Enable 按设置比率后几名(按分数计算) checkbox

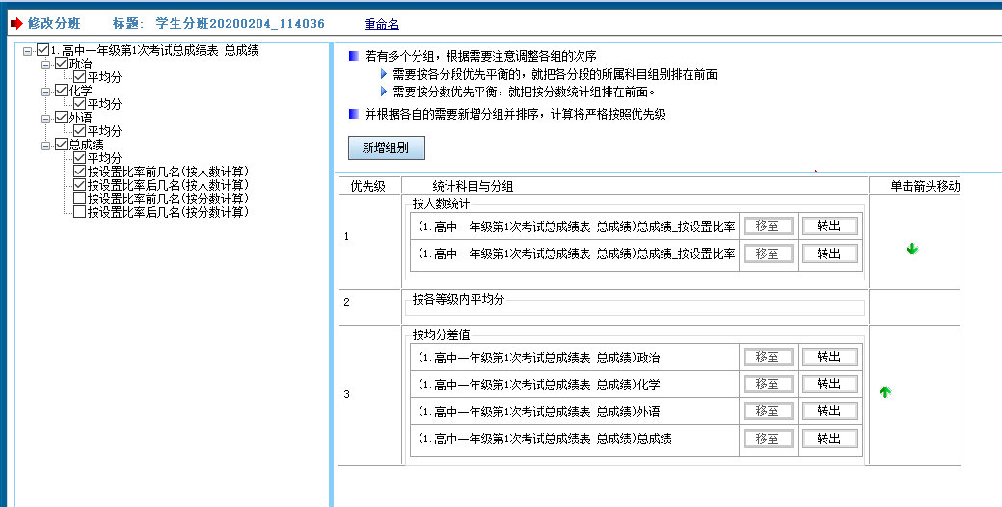80,212
